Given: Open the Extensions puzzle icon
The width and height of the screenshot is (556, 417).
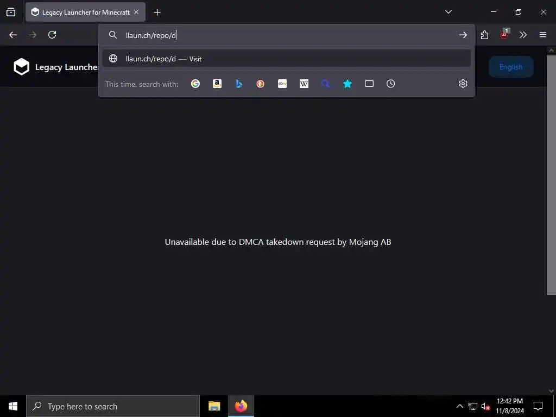Looking at the screenshot, I should 484,35.
